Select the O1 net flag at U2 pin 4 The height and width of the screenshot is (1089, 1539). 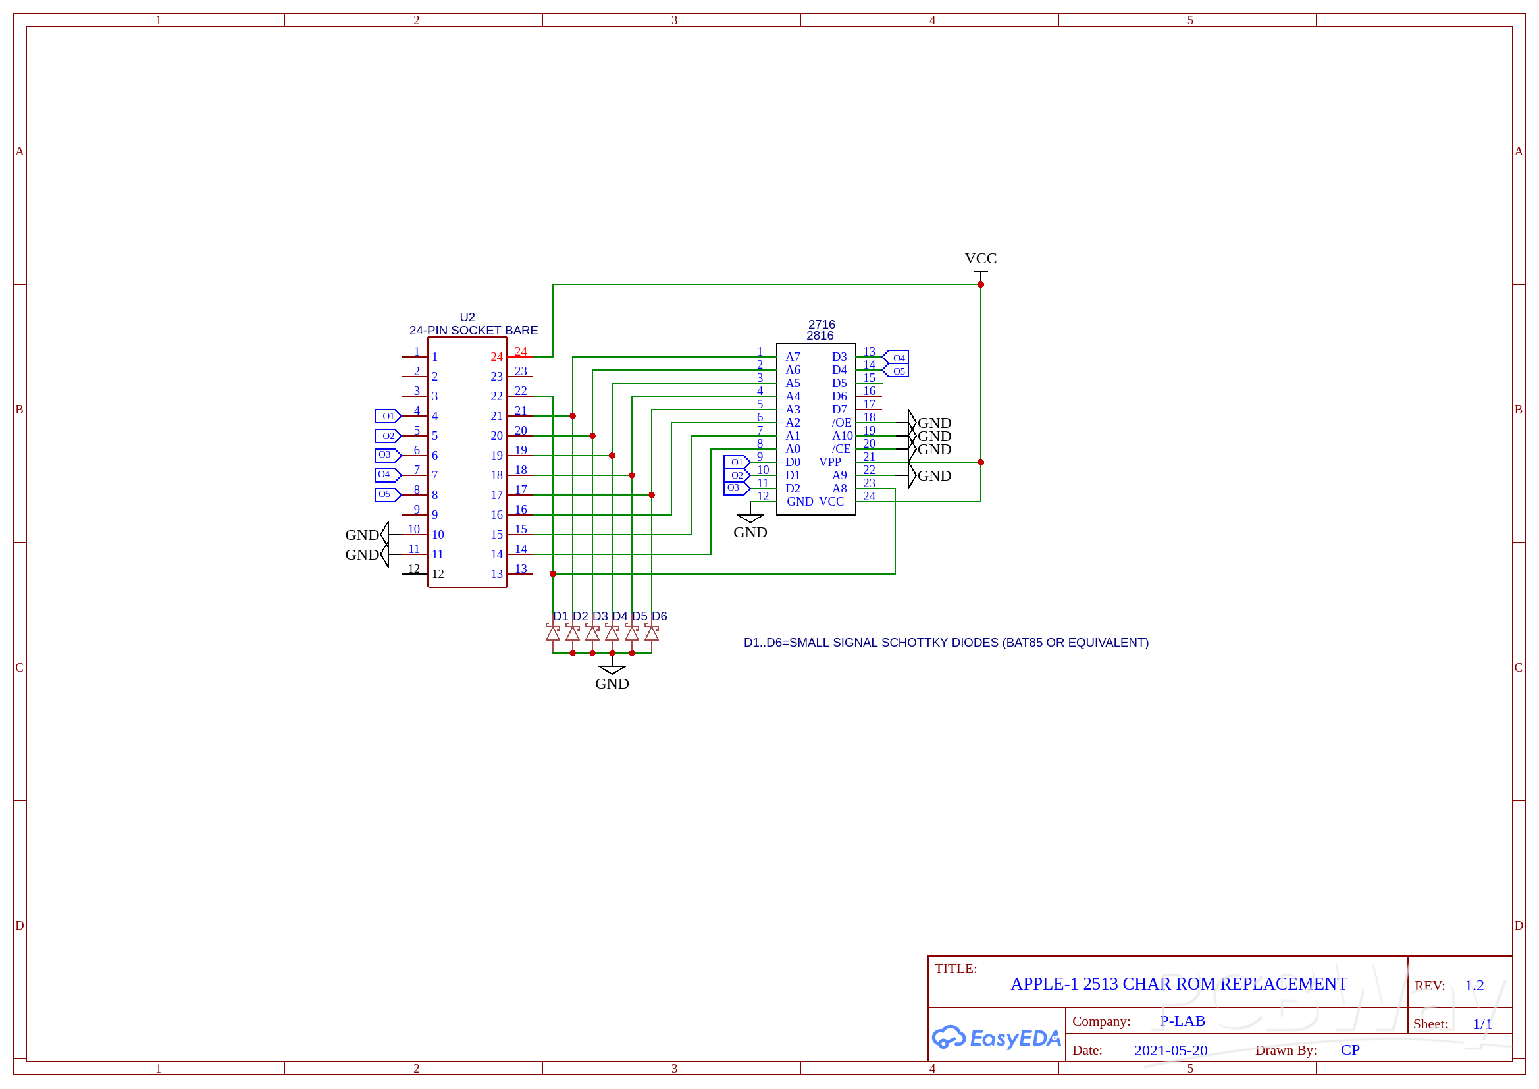pos(388,416)
